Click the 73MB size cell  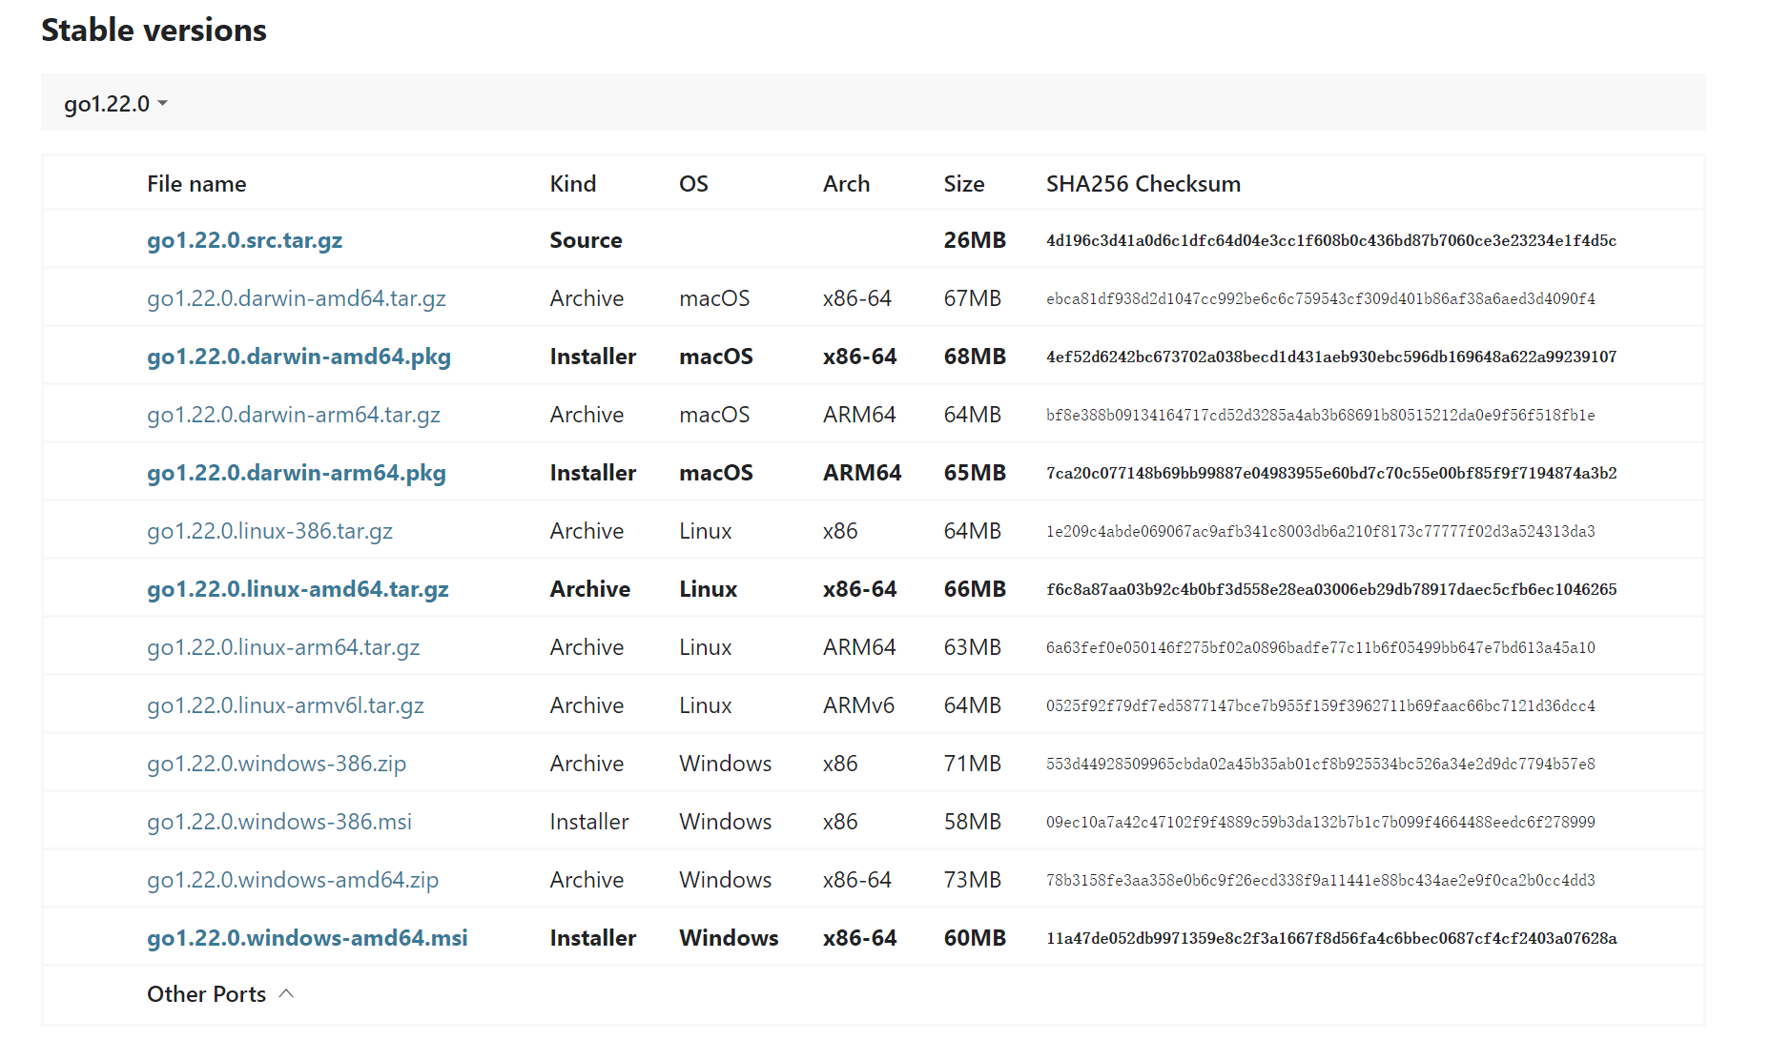(972, 880)
